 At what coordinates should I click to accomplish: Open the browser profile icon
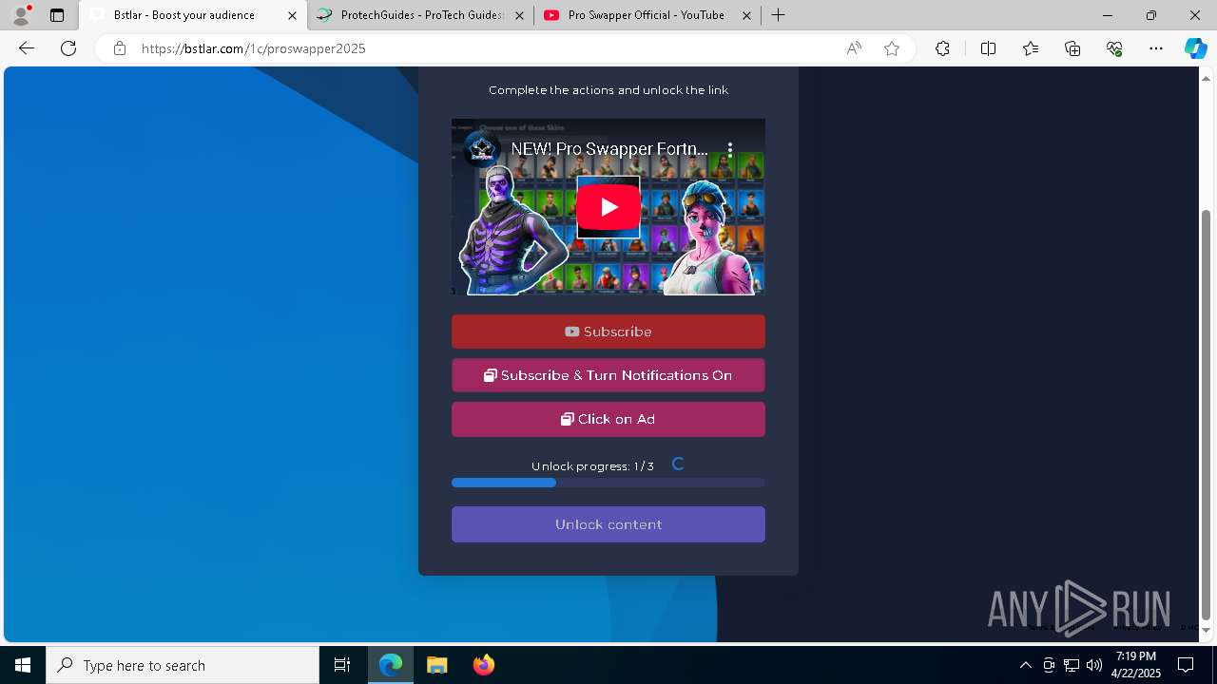point(21,15)
